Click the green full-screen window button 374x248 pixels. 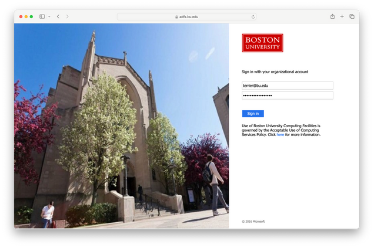(31, 16)
